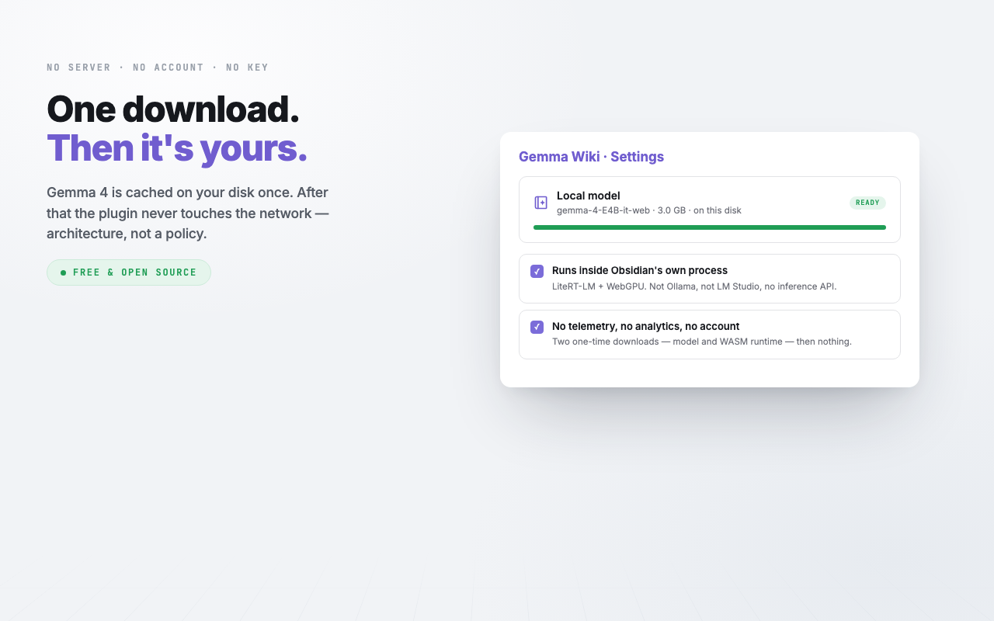
Task: Click the No telemetry, no analytics, no account label
Action: click(x=646, y=326)
